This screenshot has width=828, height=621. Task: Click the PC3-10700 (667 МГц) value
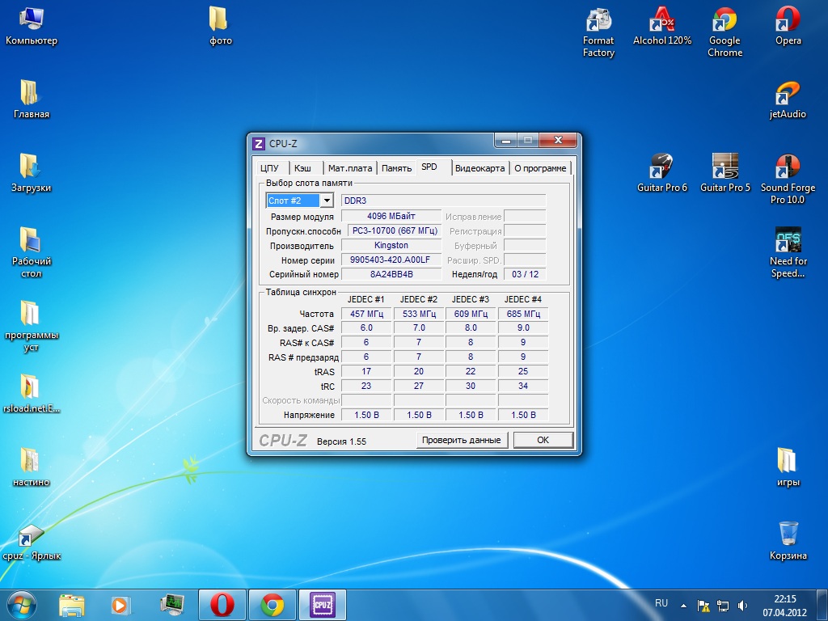click(x=395, y=230)
